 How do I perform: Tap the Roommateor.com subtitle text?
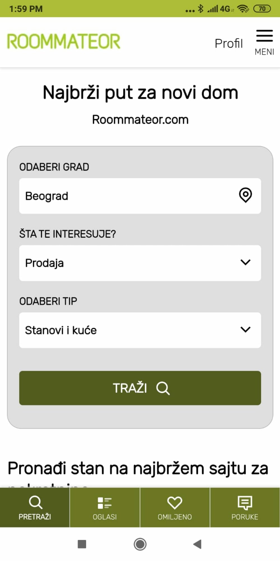tap(140, 120)
